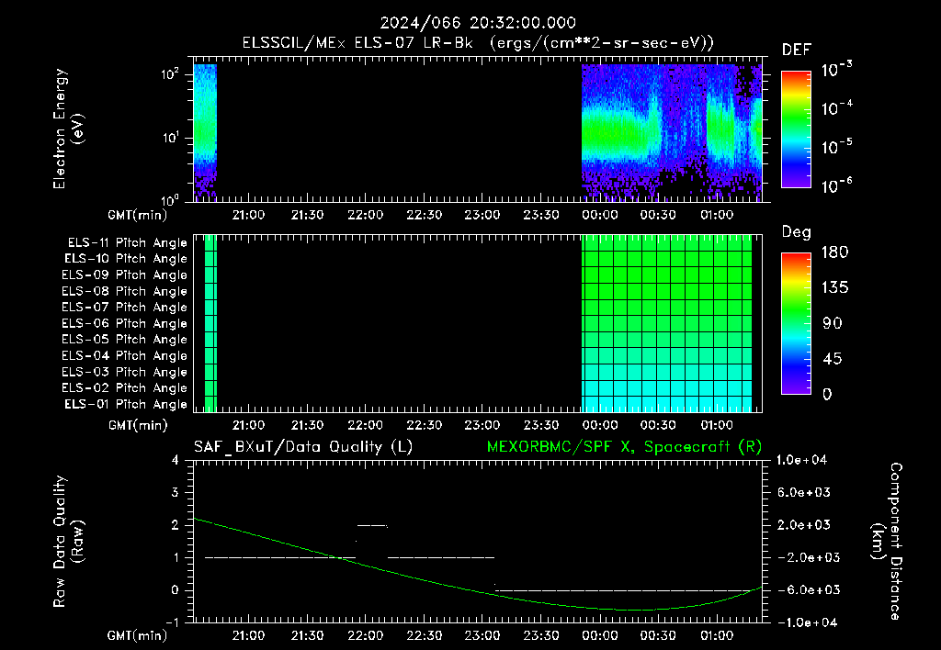Click GMT(min) label under pitch angle panel
Screen dimensions: 941x650
coord(138,425)
